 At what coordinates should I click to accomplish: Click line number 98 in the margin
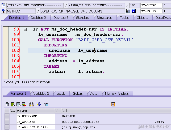point(16,29)
